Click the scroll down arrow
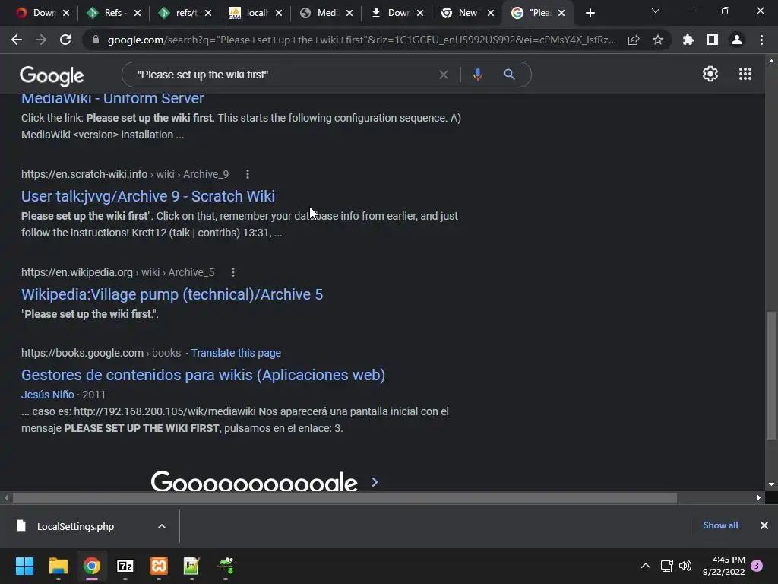The image size is (778, 584). (771, 484)
